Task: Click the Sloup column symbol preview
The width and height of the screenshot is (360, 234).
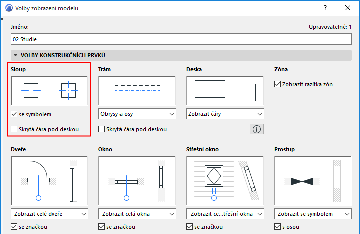Action: pyautogui.click(x=49, y=90)
